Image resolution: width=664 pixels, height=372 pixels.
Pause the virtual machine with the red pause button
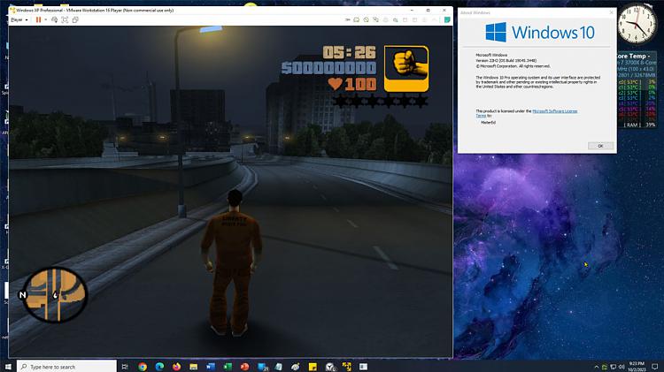point(39,19)
